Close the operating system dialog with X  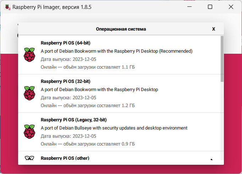tap(214, 29)
